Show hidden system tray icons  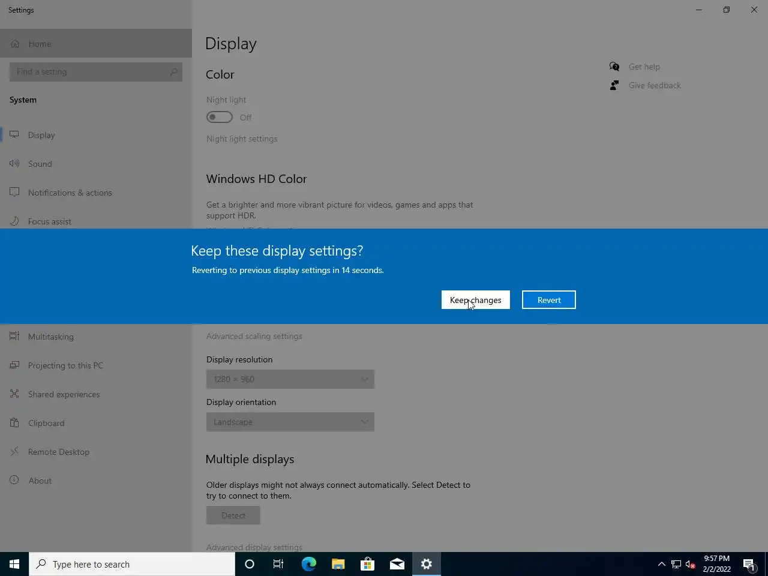pos(661,564)
